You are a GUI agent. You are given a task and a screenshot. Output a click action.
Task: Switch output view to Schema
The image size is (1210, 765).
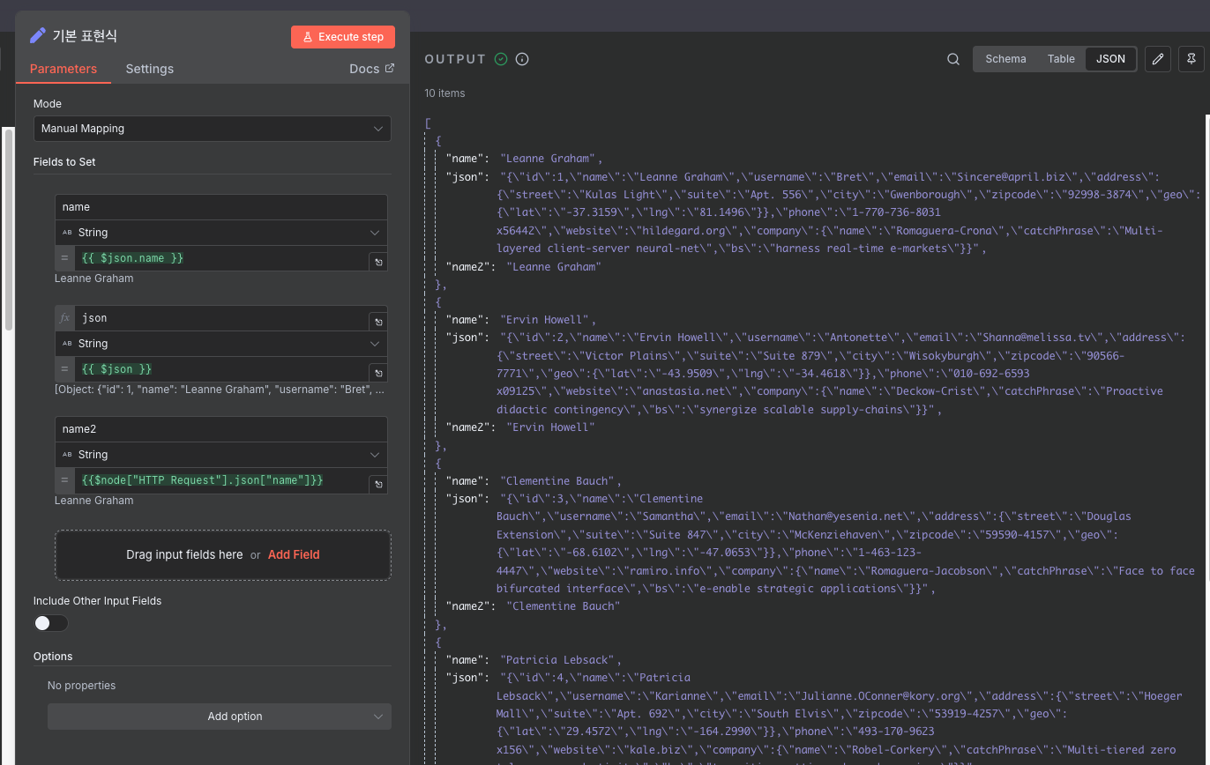pos(1005,59)
